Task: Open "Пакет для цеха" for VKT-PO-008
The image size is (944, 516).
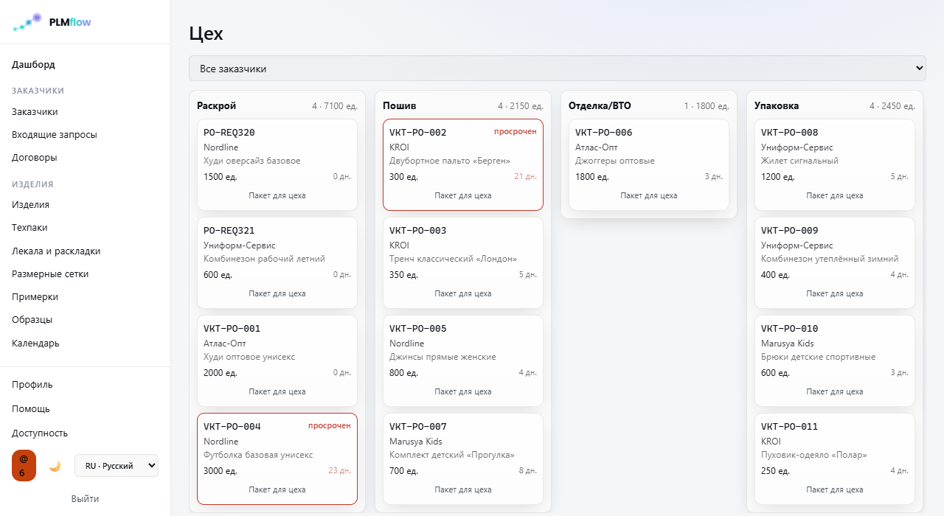Action: point(835,195)
